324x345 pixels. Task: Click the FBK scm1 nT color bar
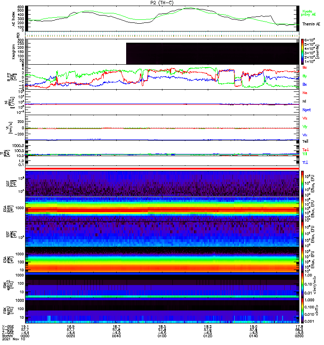pos(302,310)
